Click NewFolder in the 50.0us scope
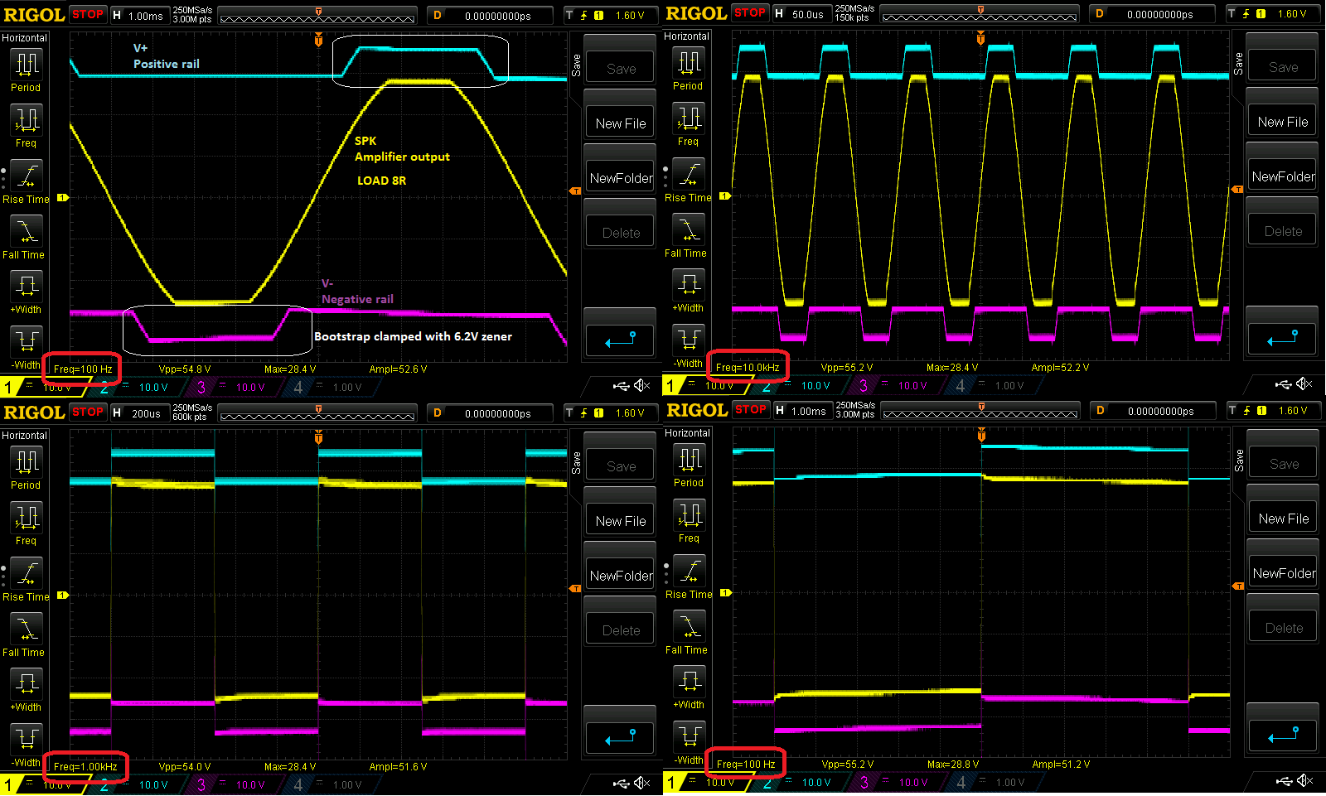The image size is (1326, 796). pos(1283,176)
